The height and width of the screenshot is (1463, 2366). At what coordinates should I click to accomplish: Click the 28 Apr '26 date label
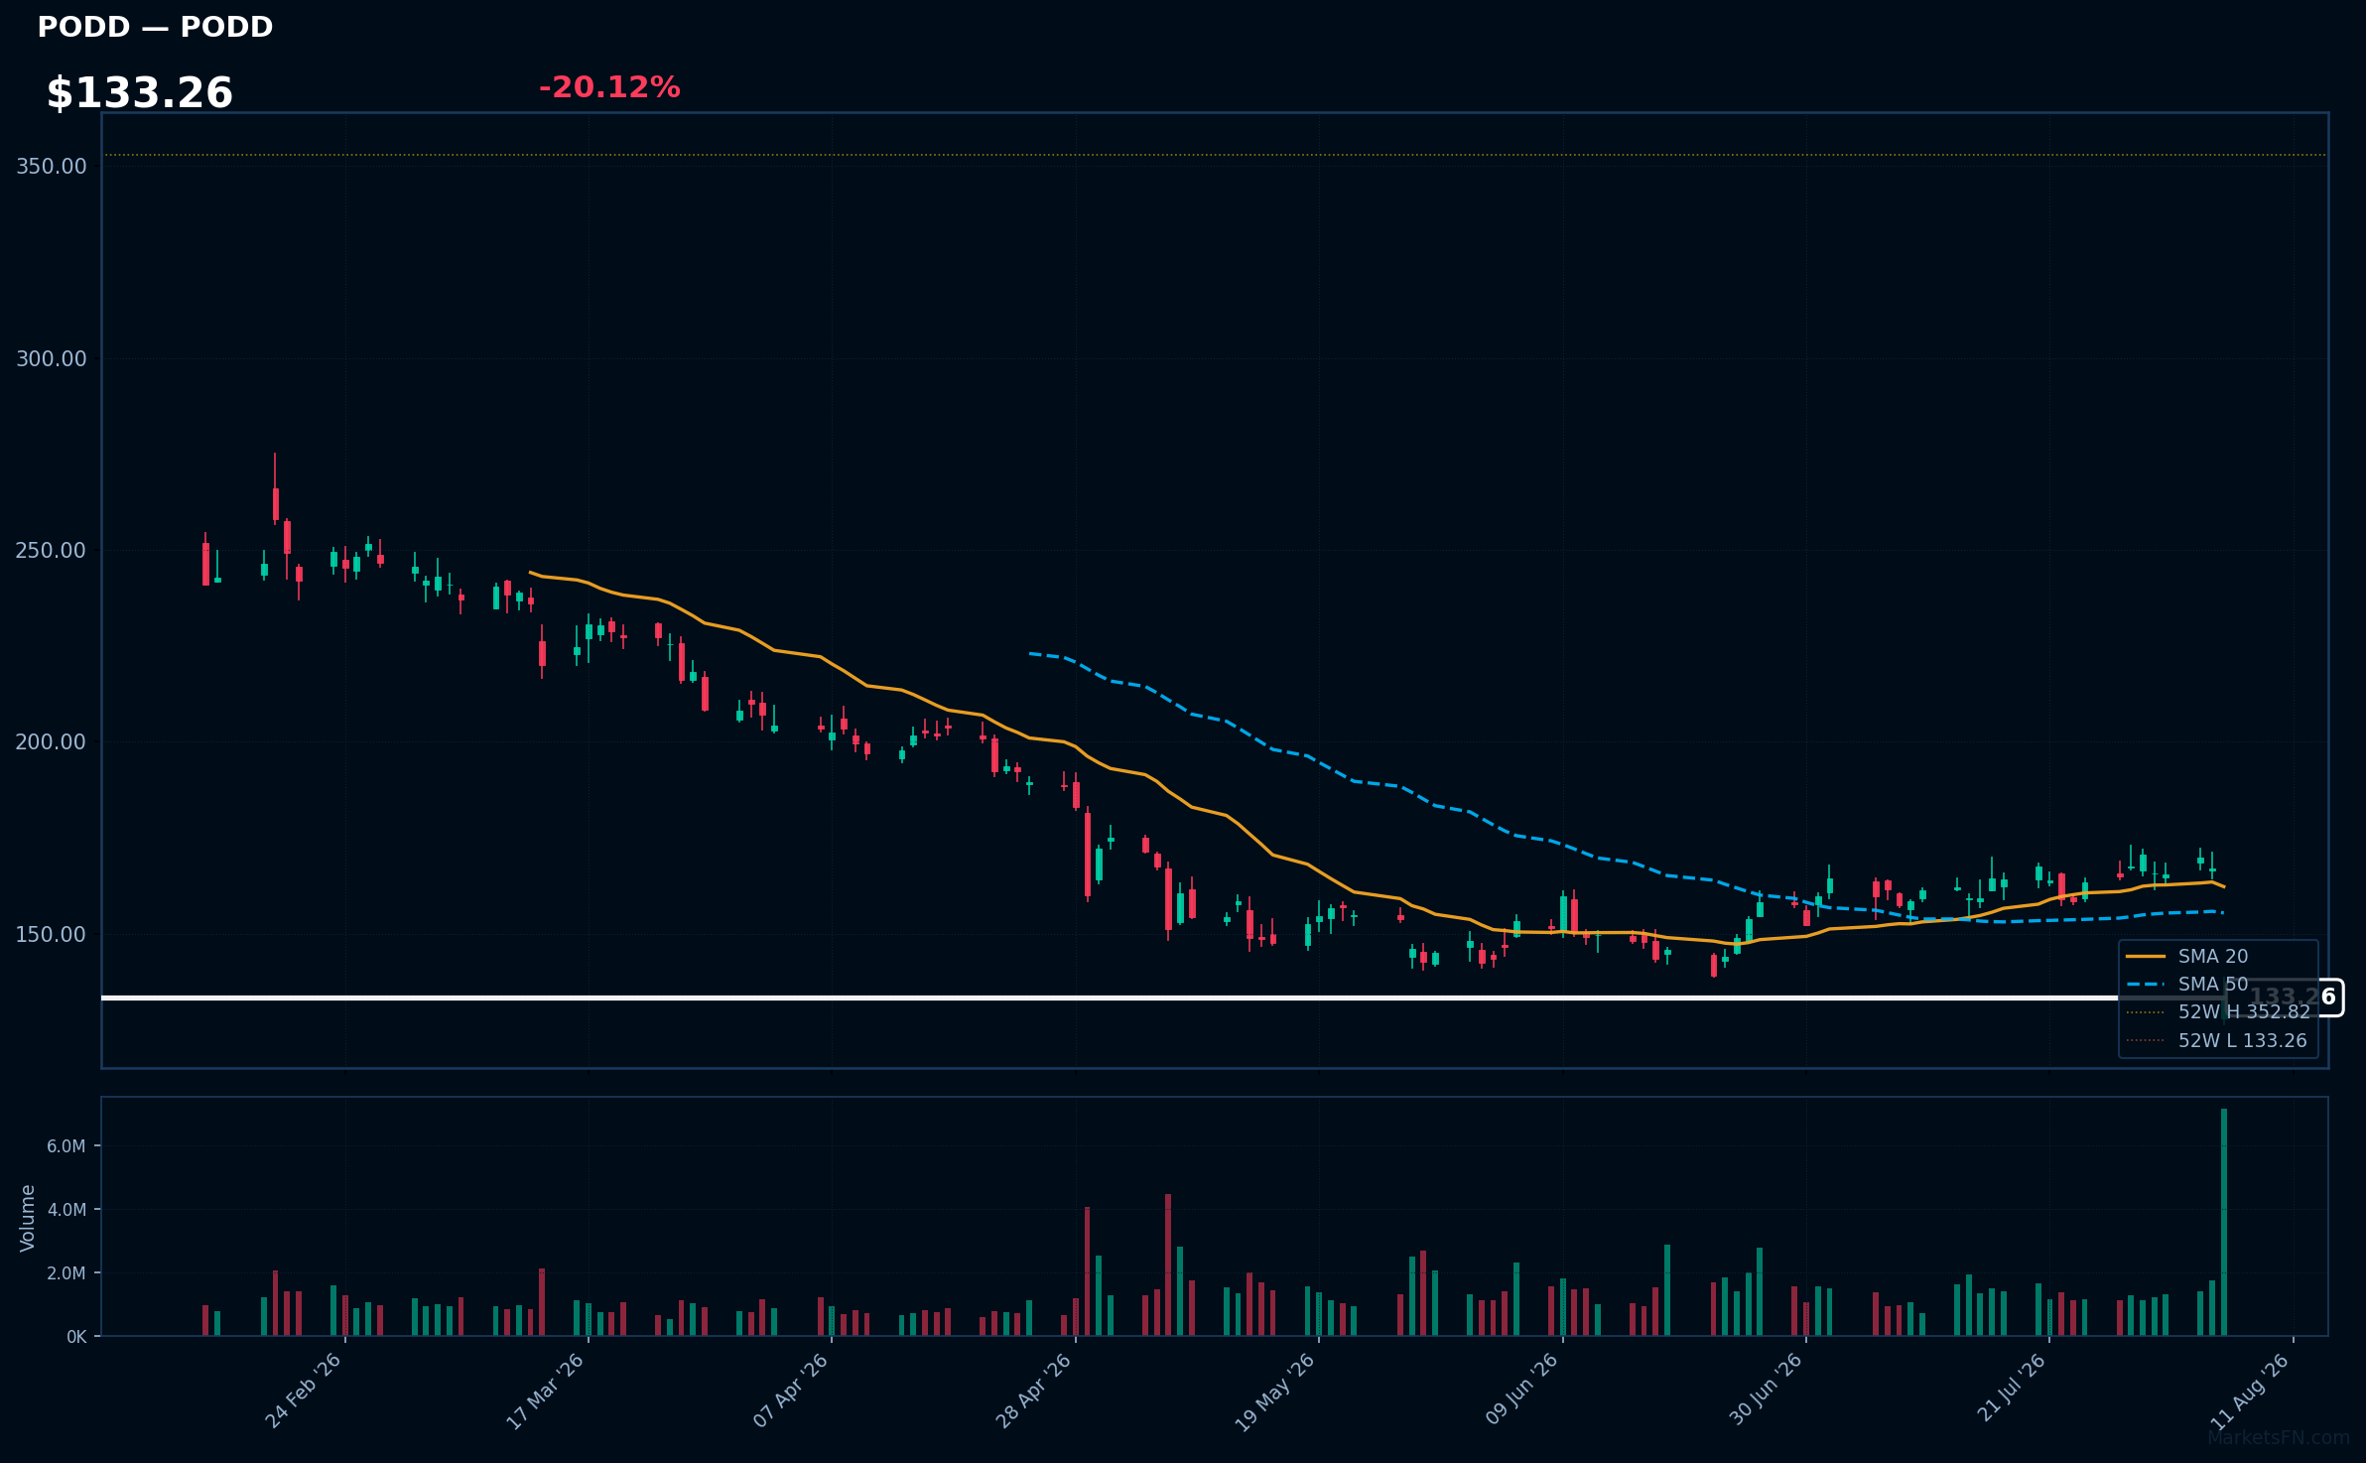(1033, 1390)
